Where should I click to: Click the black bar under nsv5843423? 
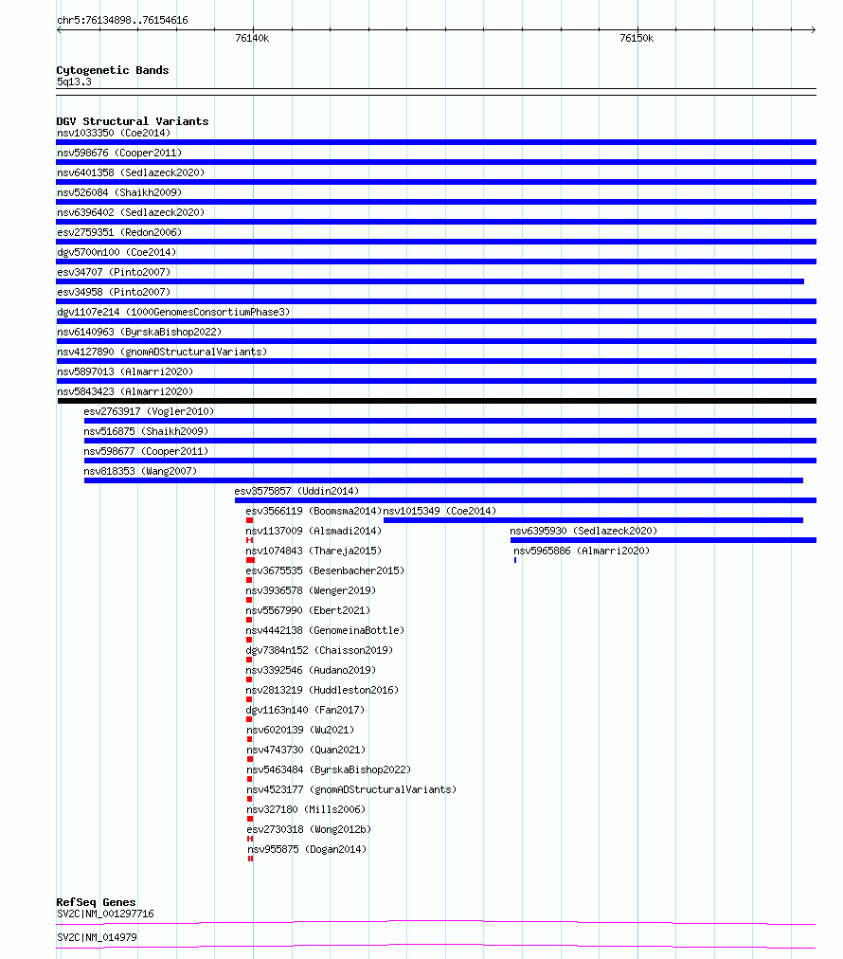[x=437, y=401]
